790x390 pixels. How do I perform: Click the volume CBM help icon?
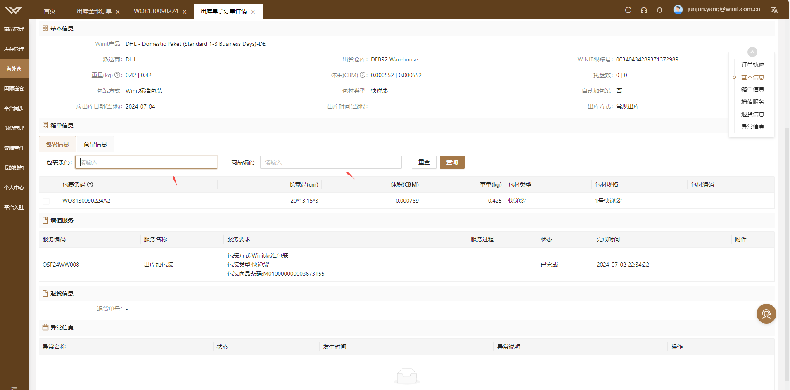pyautogui.click(x=363, y=75)
